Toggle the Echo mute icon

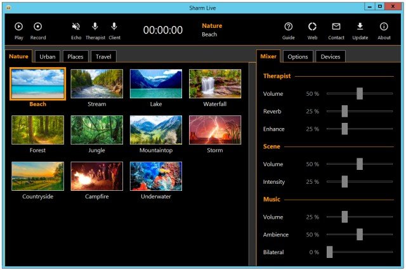point(76,27)
